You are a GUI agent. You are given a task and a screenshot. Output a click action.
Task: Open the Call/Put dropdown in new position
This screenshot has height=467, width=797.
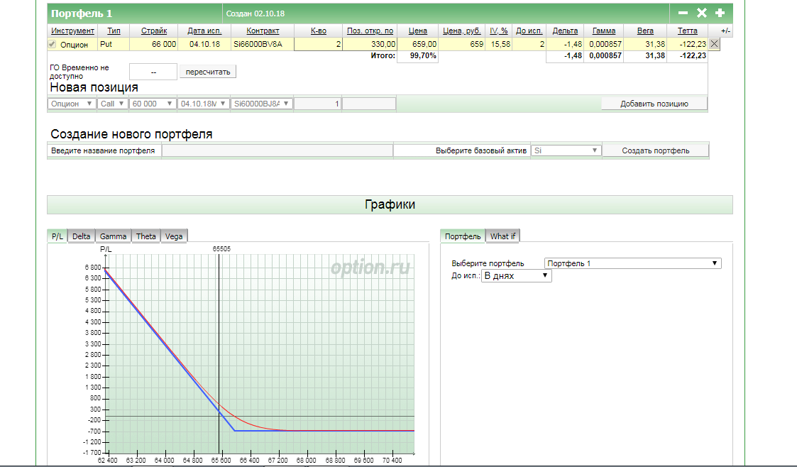(x=112, y=104)
